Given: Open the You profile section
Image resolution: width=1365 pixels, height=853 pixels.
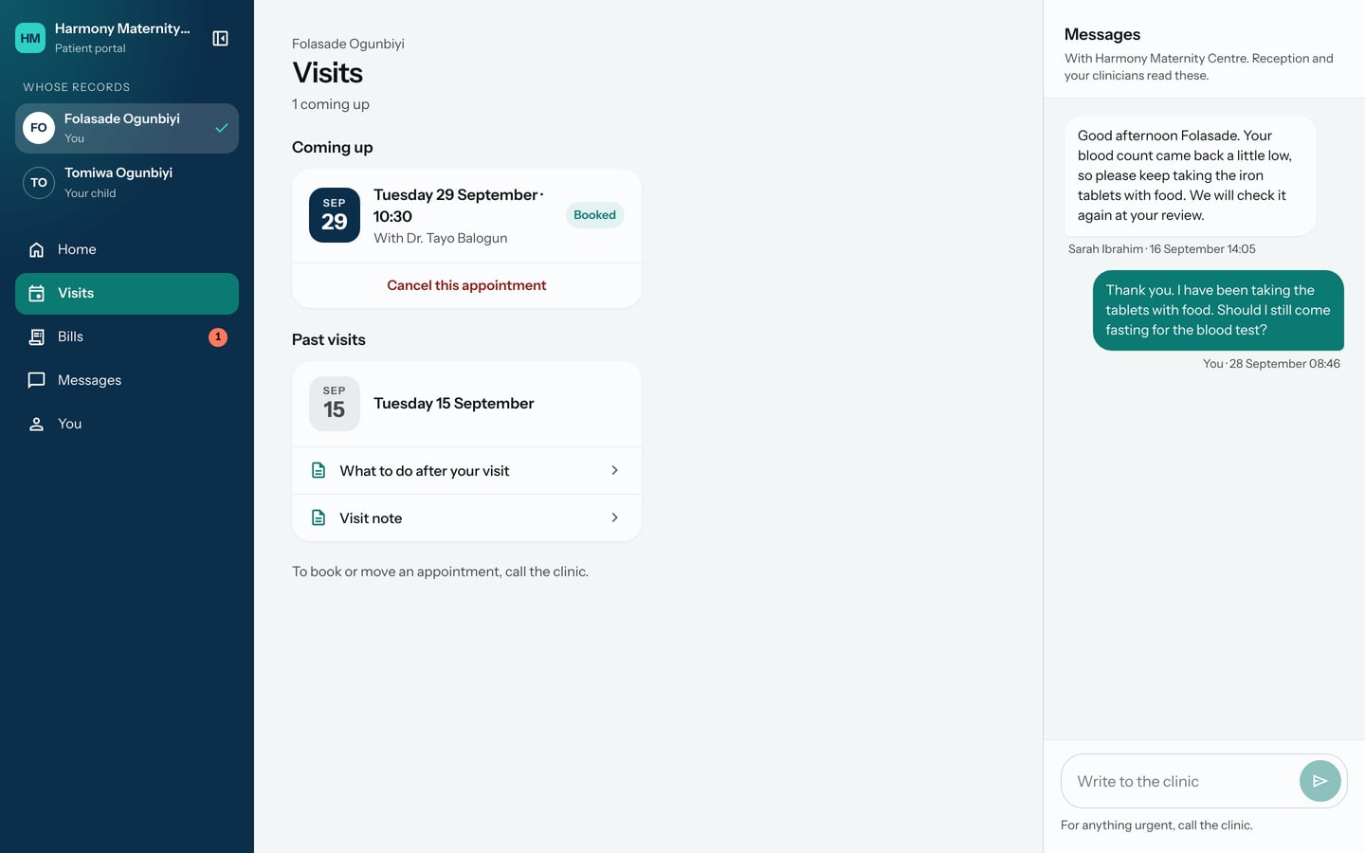Looking at the screenshot, I should (127, 424).
